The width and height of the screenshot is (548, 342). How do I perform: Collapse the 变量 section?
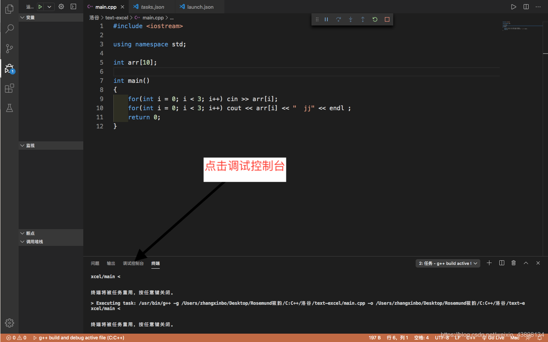(51, 17)
